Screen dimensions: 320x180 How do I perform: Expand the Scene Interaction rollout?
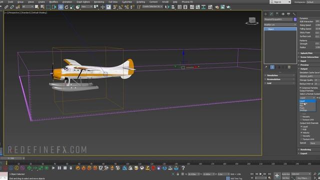coord(309,57)
